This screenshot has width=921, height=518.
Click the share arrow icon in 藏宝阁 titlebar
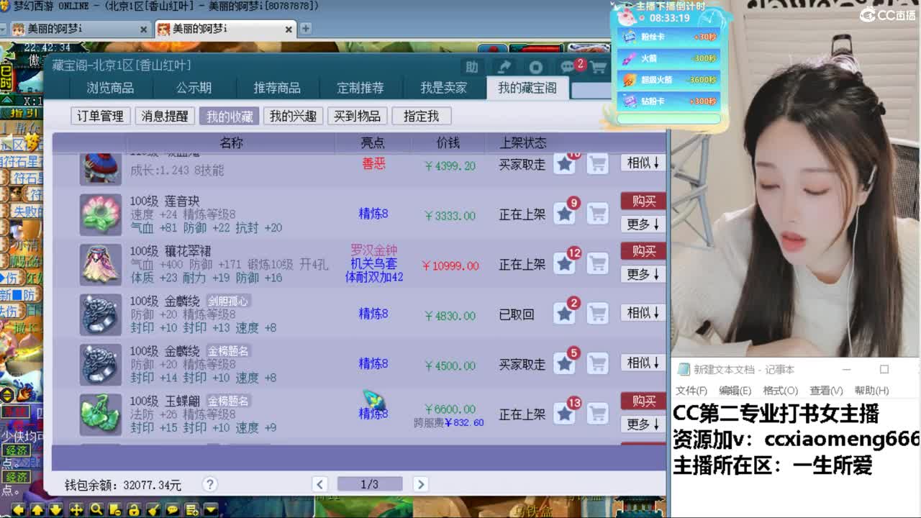pyautogui.click(x=505, y=66)
